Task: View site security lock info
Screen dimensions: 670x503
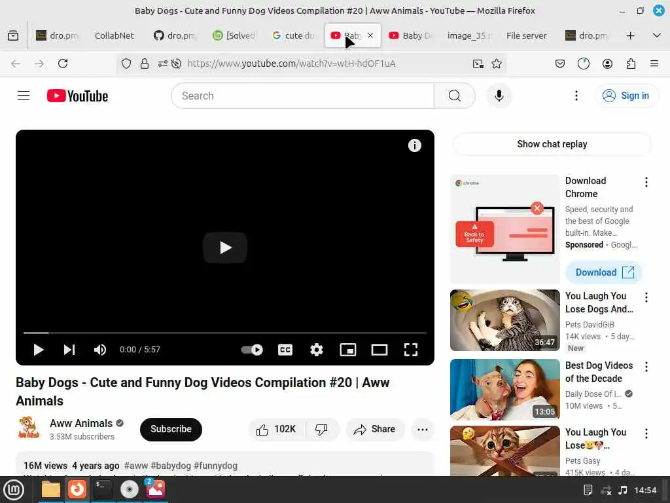Action: click(145, 64)
